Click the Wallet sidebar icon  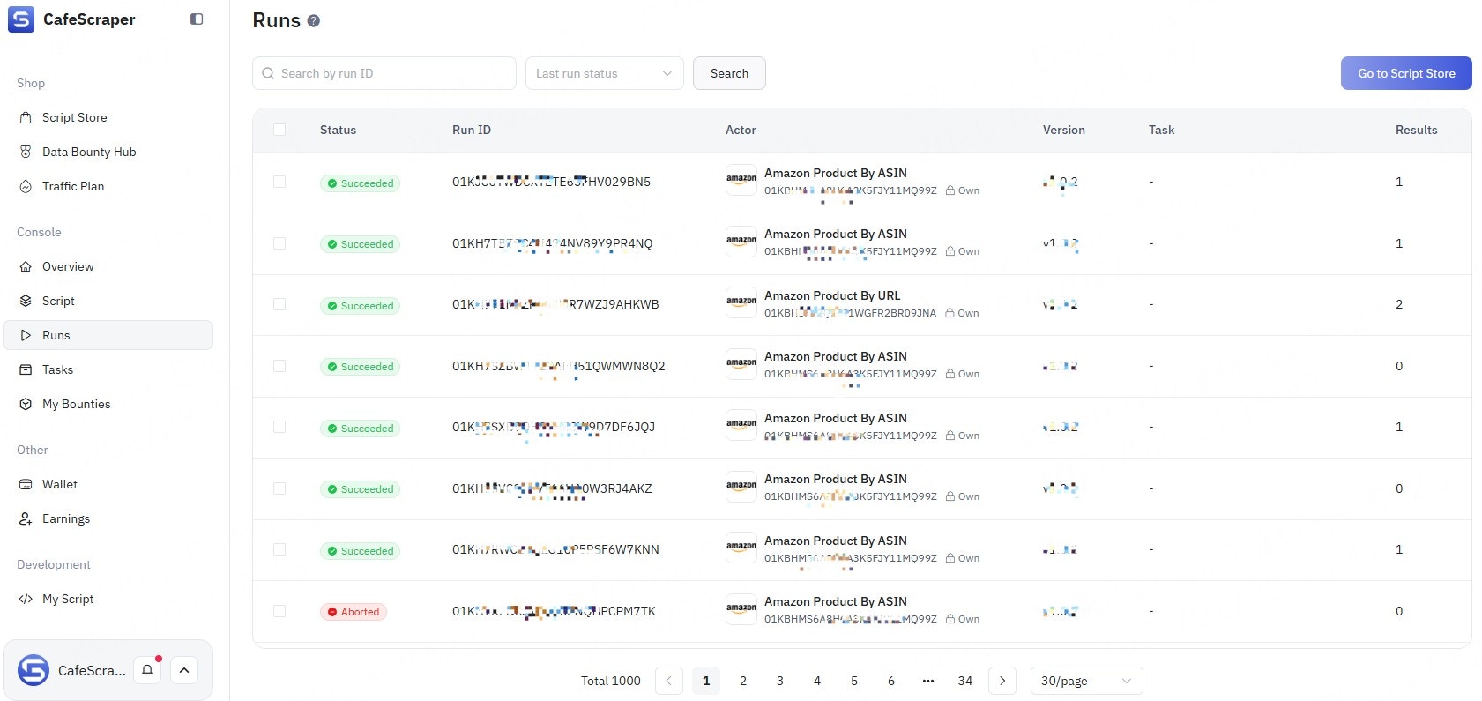tap(26, 484)
